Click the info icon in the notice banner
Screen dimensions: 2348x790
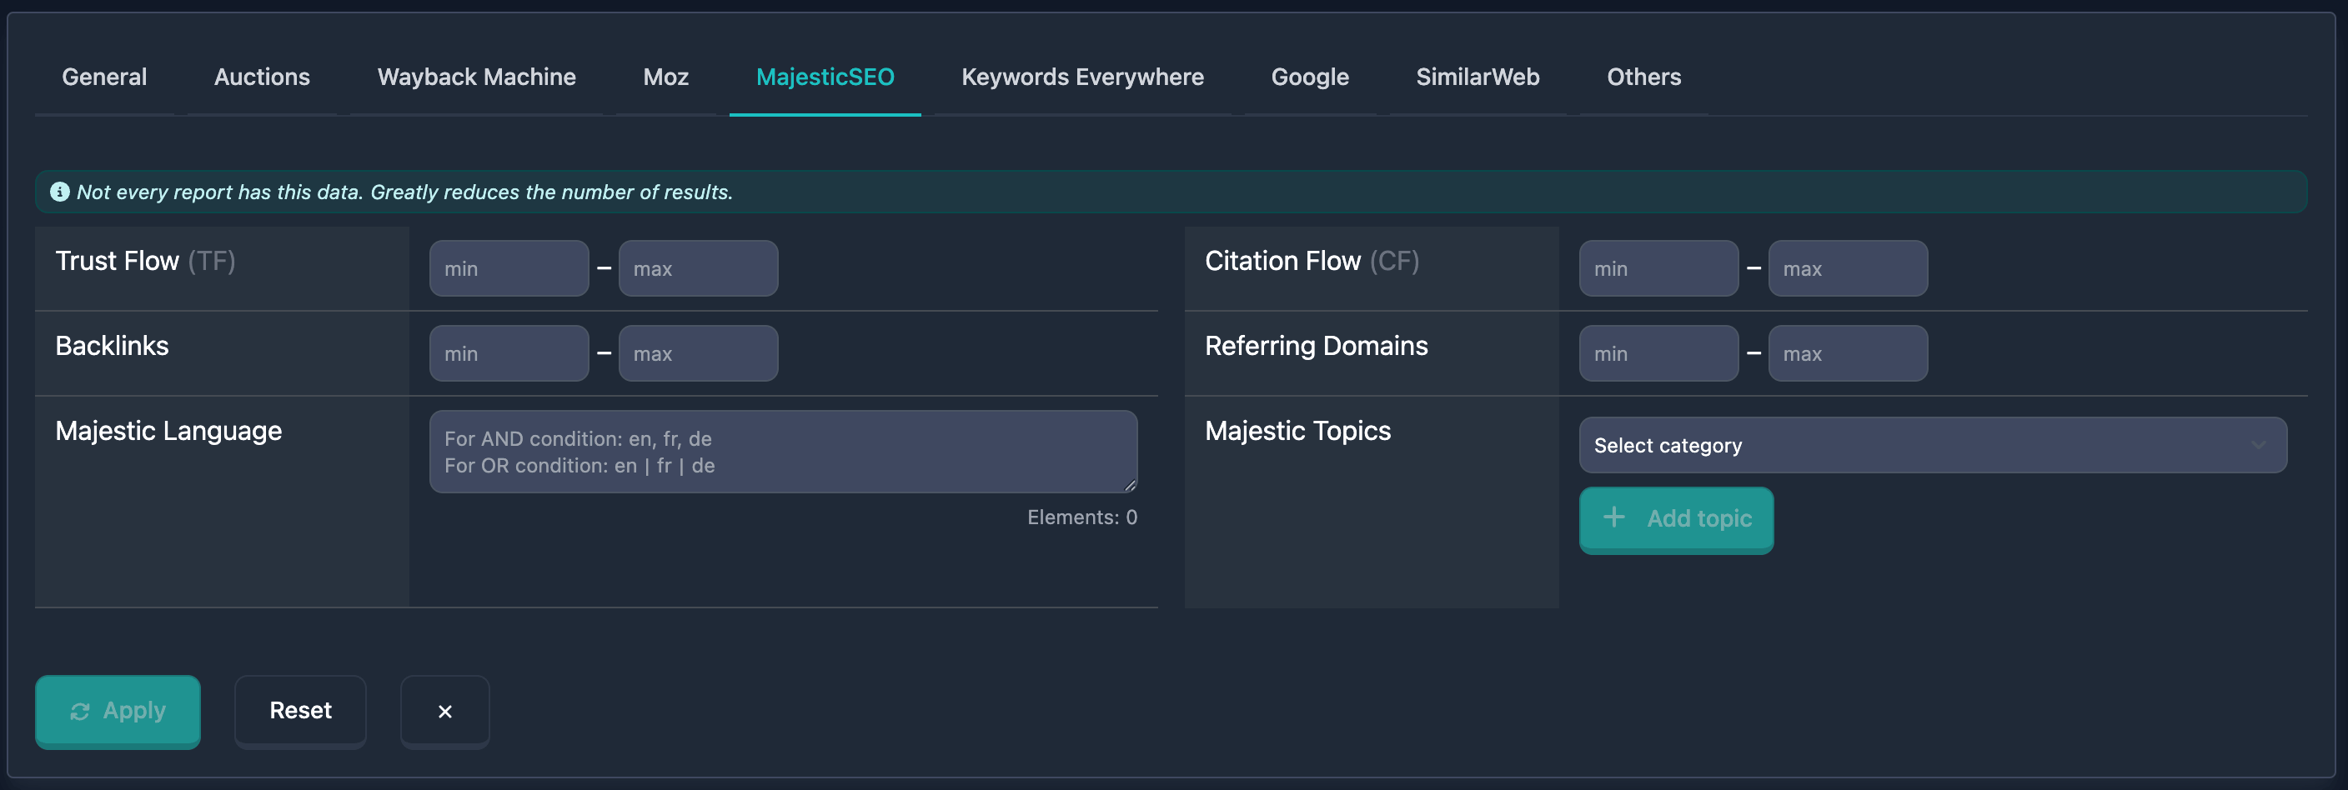point(60,192)
